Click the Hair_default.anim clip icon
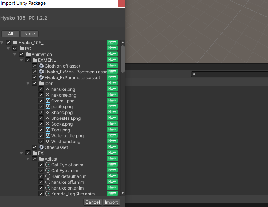This screenshot has width=268, height=207. (48, 176)
